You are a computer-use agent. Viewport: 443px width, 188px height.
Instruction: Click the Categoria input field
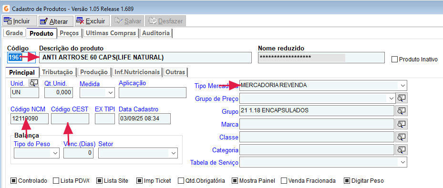tap(317, 150)
